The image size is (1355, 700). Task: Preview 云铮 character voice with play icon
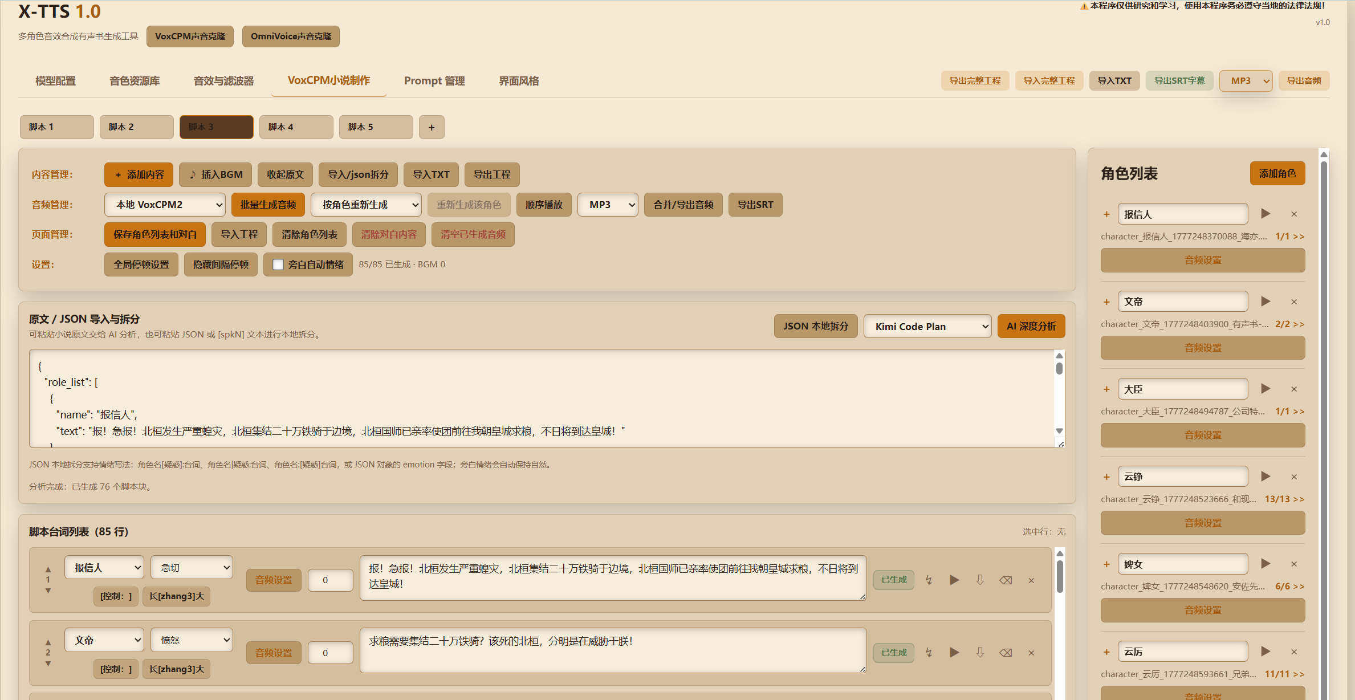pos(1266,477)
